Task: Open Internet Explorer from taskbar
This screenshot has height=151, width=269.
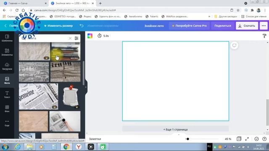Action: (x=18, y=147)
